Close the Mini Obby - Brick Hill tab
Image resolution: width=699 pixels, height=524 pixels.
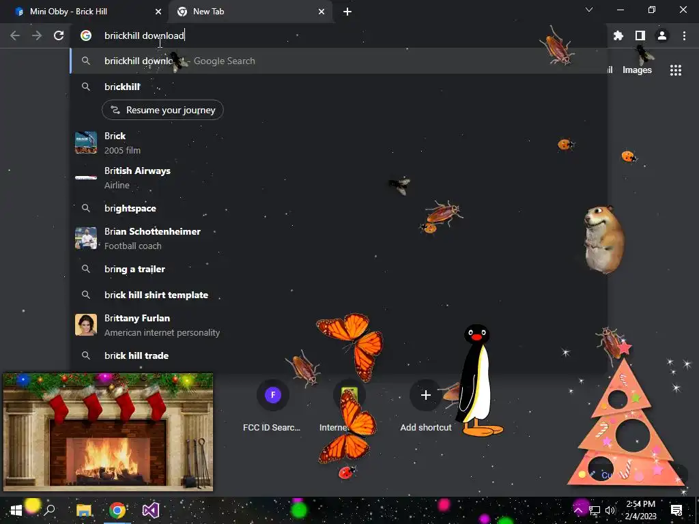tap(158, 12)
